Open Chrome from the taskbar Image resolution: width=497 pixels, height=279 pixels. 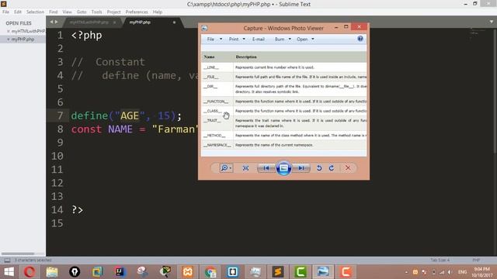tap(210, 272)
